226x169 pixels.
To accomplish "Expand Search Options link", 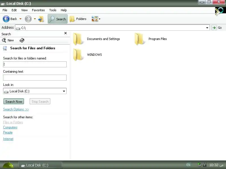I will [16, 109].
